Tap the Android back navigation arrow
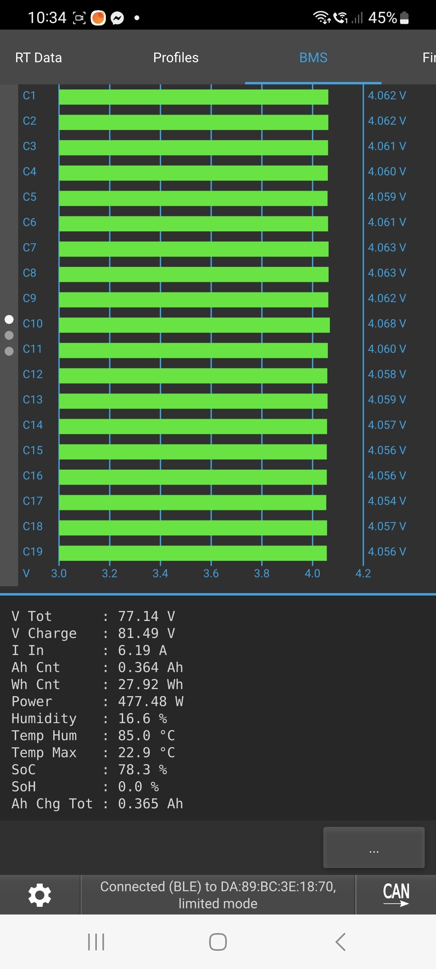The image size is (436, 969). pyautogui.click(x=340, y=942)
